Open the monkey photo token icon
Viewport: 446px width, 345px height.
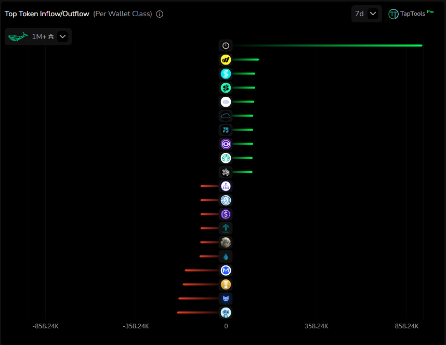(x=226, y=242)
